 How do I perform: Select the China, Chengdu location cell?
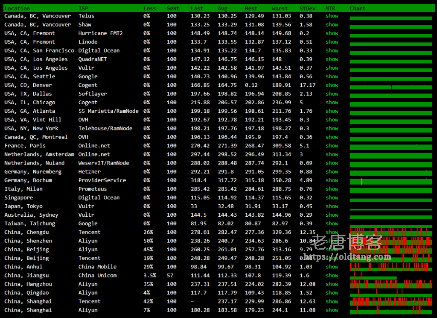point(26,232)
